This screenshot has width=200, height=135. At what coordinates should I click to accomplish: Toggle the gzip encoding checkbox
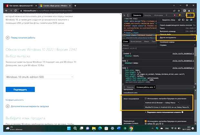[154, 123]
